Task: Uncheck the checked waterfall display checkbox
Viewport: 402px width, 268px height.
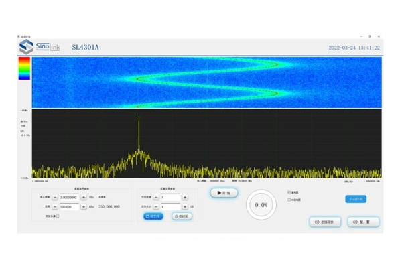Action: pyautogui.click(x=289, y=192)
